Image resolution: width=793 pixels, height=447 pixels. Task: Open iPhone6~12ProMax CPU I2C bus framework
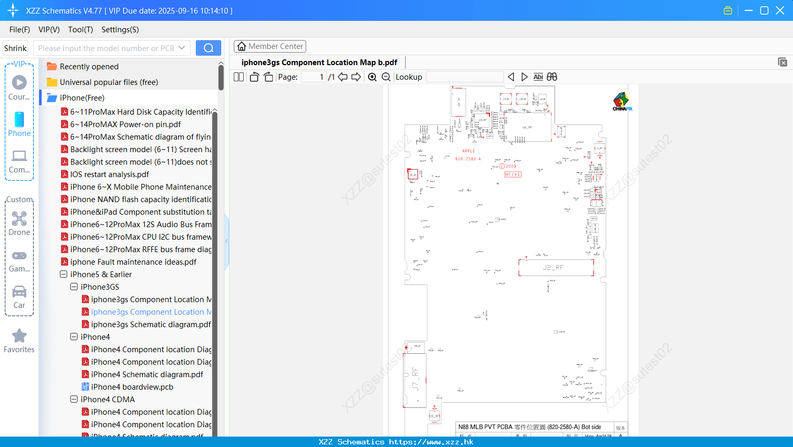(141, 237)
